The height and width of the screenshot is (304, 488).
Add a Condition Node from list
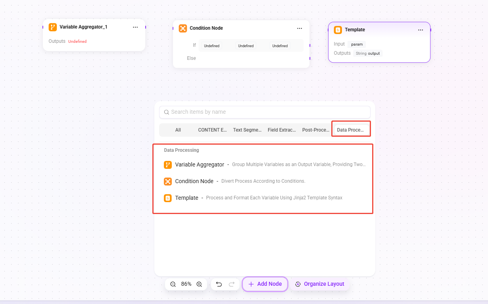(264, 181)
